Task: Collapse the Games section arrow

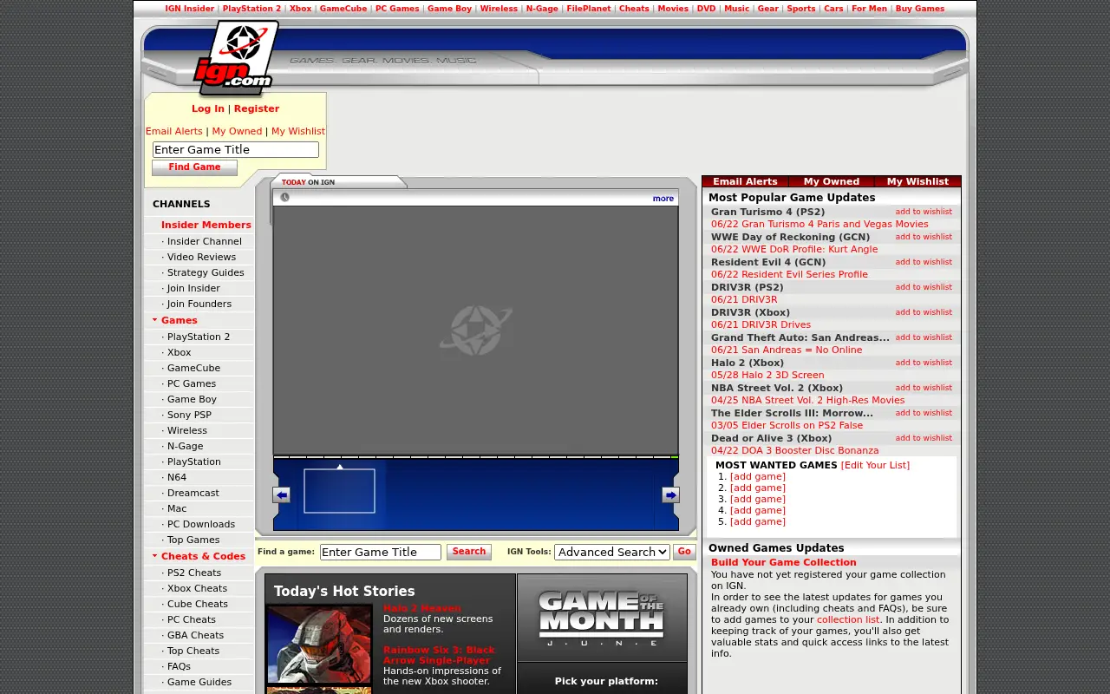Action: point(154,320)
